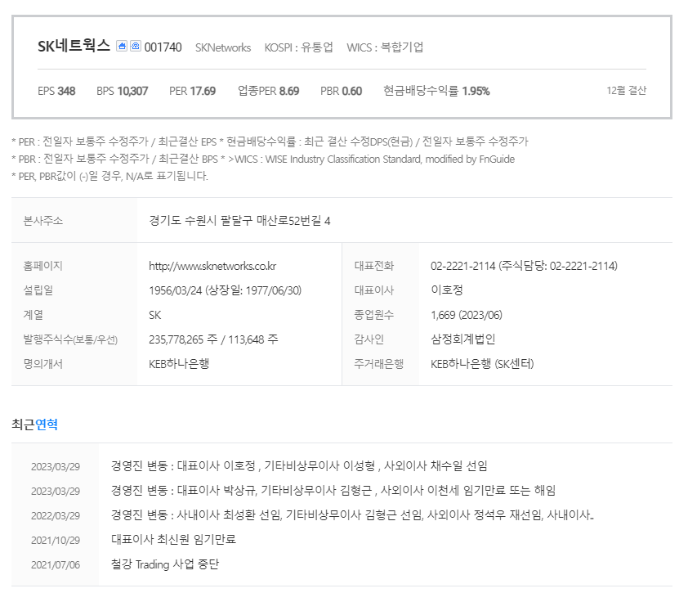Screen dimensions: 688x593
Task: Click the WICS : 복합기업 classification
Action: coord(385,47)
